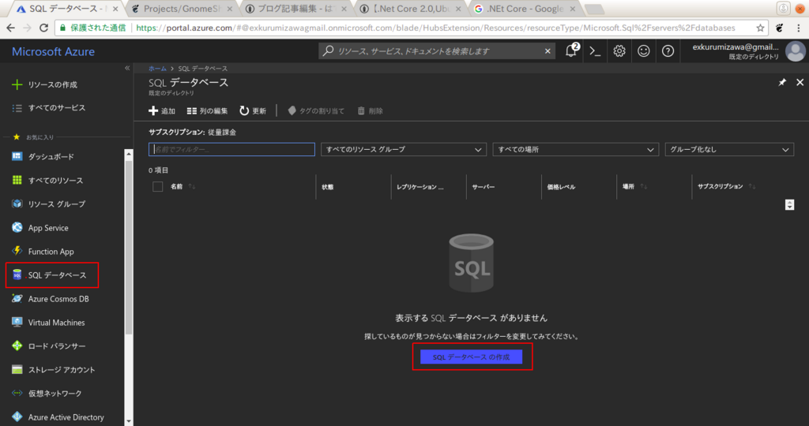Switch to ブログ記事編集 browser tab
This screenshot has width=809, height=426.
click(295, 9)
